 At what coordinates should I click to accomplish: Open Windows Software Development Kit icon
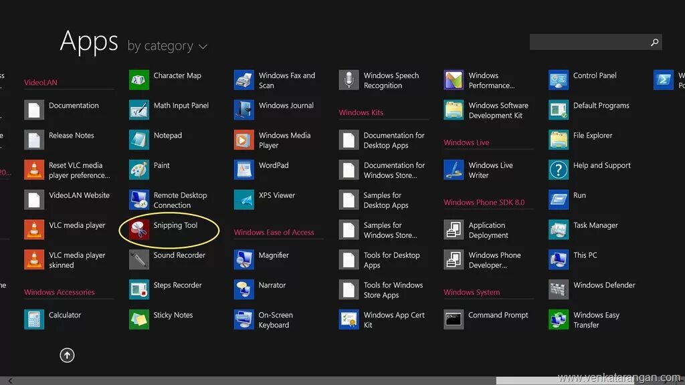[454, 110]
